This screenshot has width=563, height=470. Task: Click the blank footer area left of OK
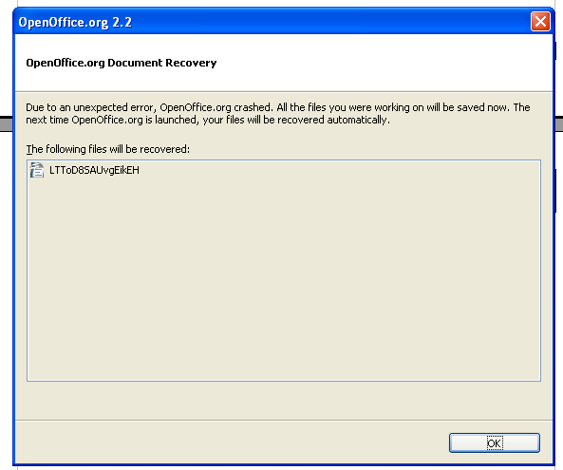tap(230, 442)
